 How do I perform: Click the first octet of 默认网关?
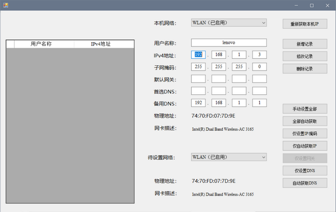(x=199, y=79)
